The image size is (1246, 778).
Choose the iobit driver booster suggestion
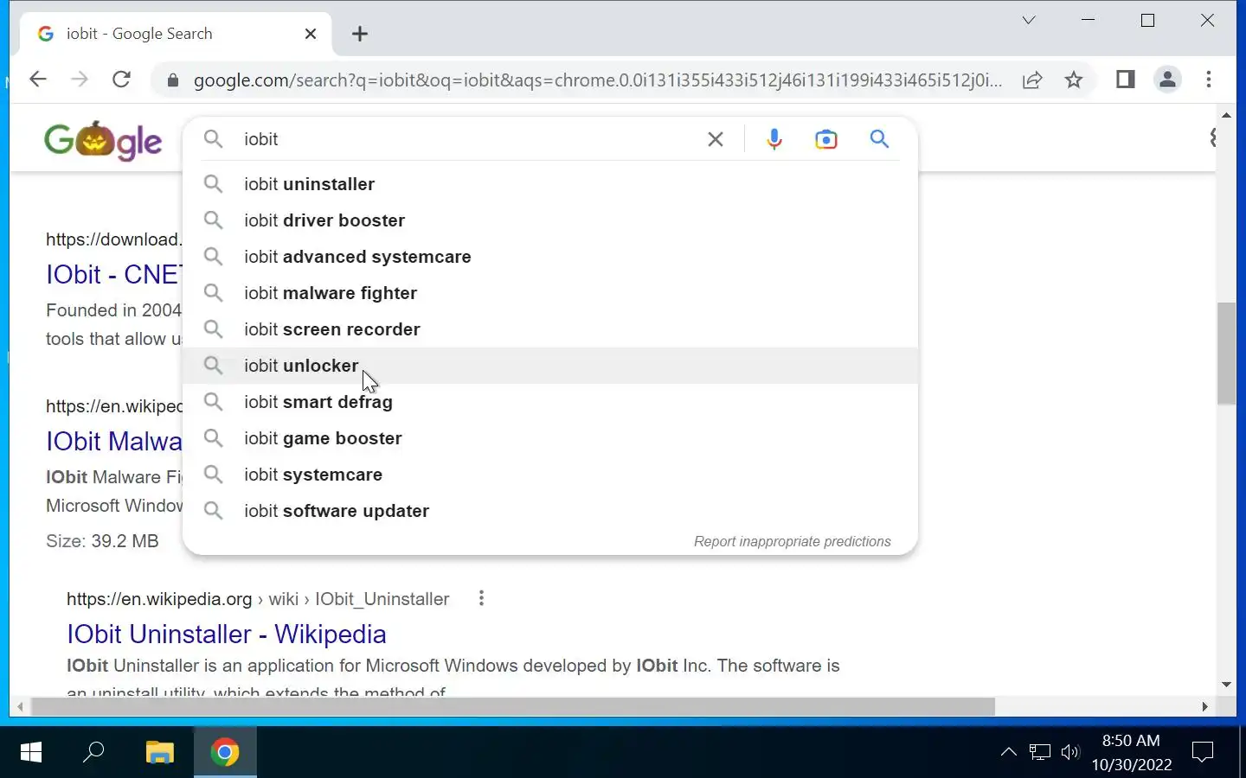click(550, 220)
